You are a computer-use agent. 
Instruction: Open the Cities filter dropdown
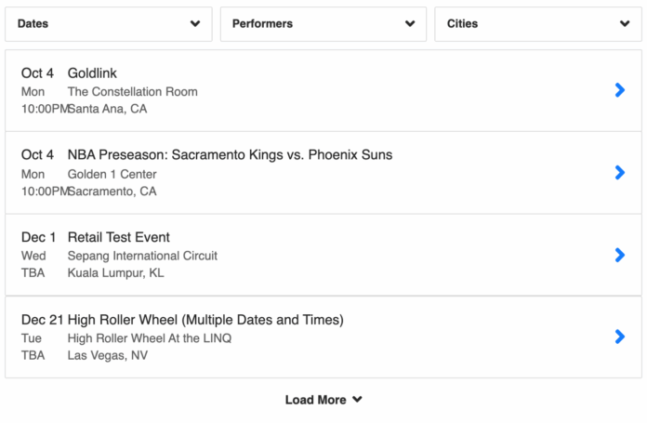(537, 24)
